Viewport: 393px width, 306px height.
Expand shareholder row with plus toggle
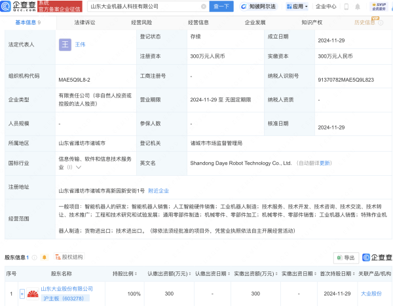coord(22,294)
